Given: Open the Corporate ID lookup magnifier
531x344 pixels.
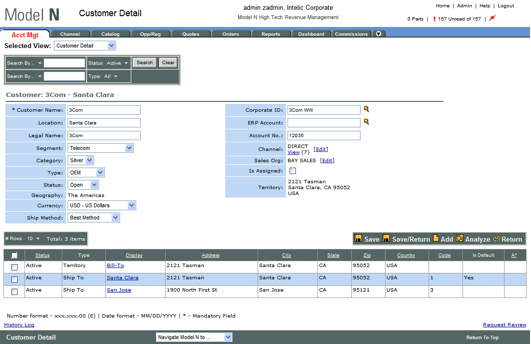Looking at the screenshot, I should pos(366,109).
